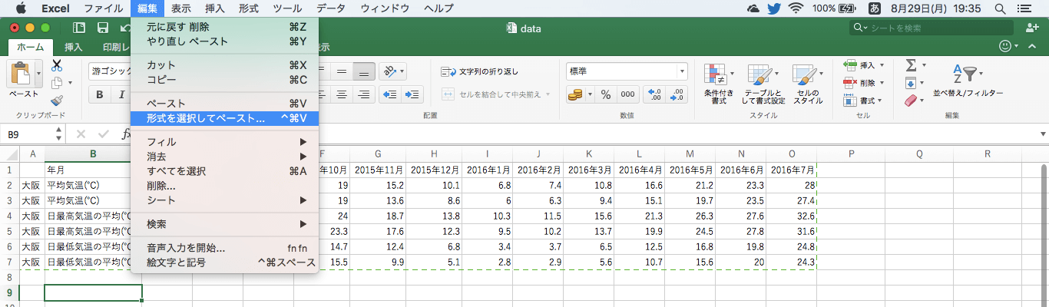Open the フィル submenu
The image size is (1049, 307).
pyautogui.click(x=225, y=142)
